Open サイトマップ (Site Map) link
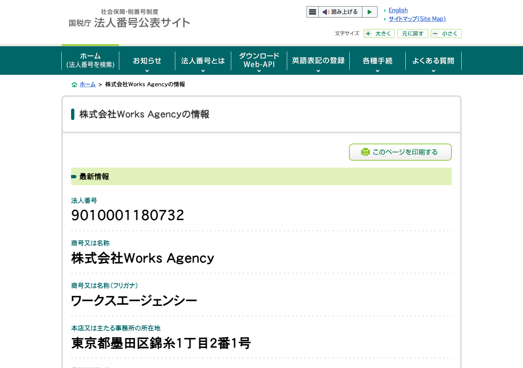Viewport: 523px width, 368px height. coord(417,19)
